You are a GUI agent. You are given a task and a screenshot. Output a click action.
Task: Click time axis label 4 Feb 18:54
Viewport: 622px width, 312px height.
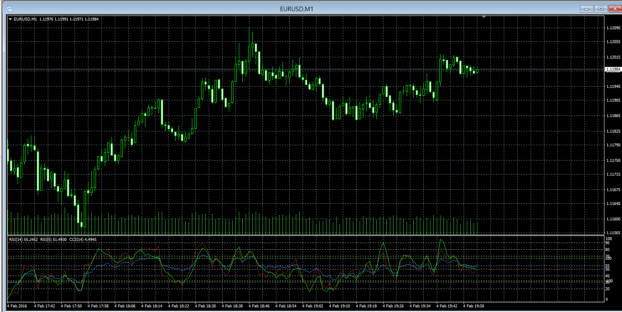coord(286,307)
